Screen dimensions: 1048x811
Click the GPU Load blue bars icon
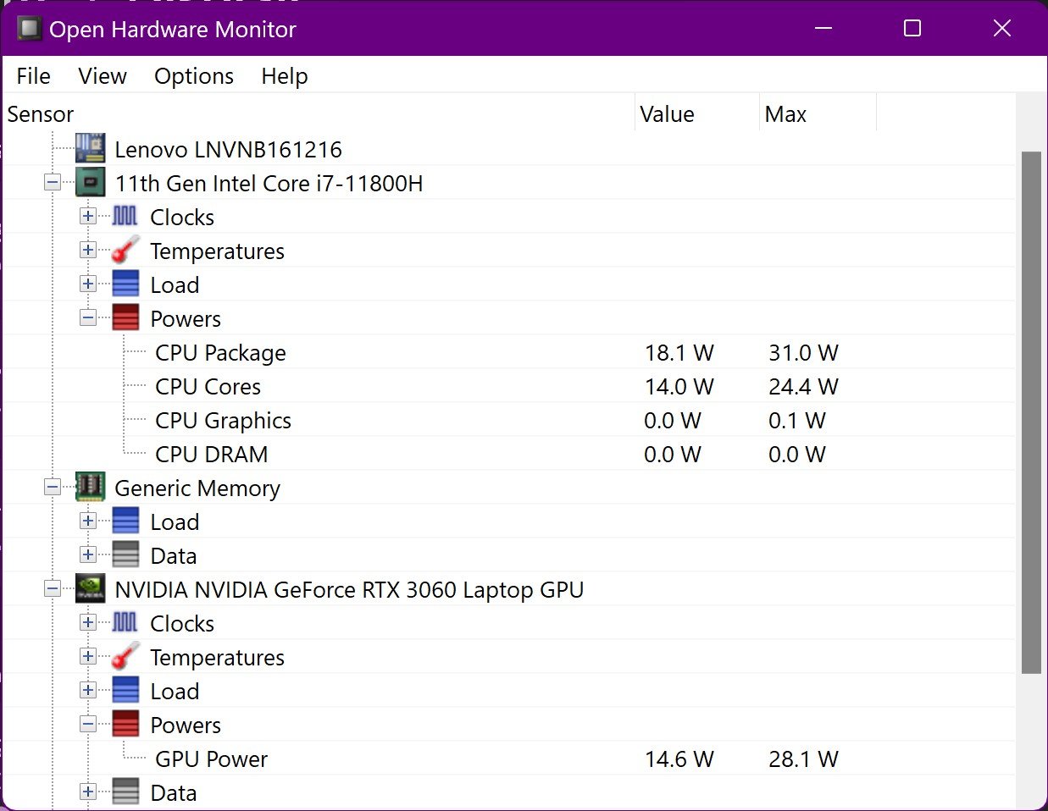point(125,690)
